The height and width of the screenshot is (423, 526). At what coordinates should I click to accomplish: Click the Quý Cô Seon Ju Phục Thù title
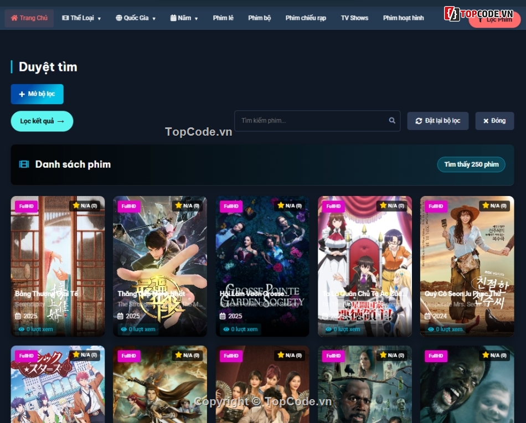coord(462,294)
